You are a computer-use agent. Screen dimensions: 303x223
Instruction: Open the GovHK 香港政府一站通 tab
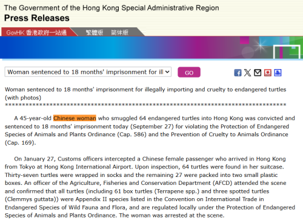pos(36,33)
